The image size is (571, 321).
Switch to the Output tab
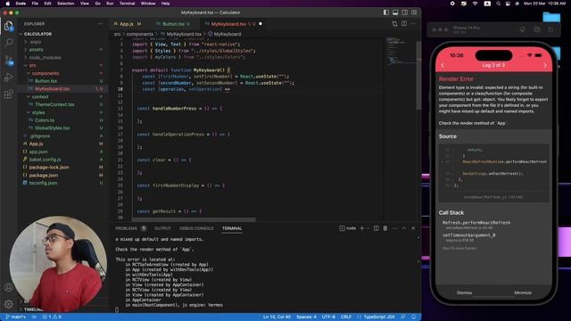pyautogui.click(x=162, y=228)
